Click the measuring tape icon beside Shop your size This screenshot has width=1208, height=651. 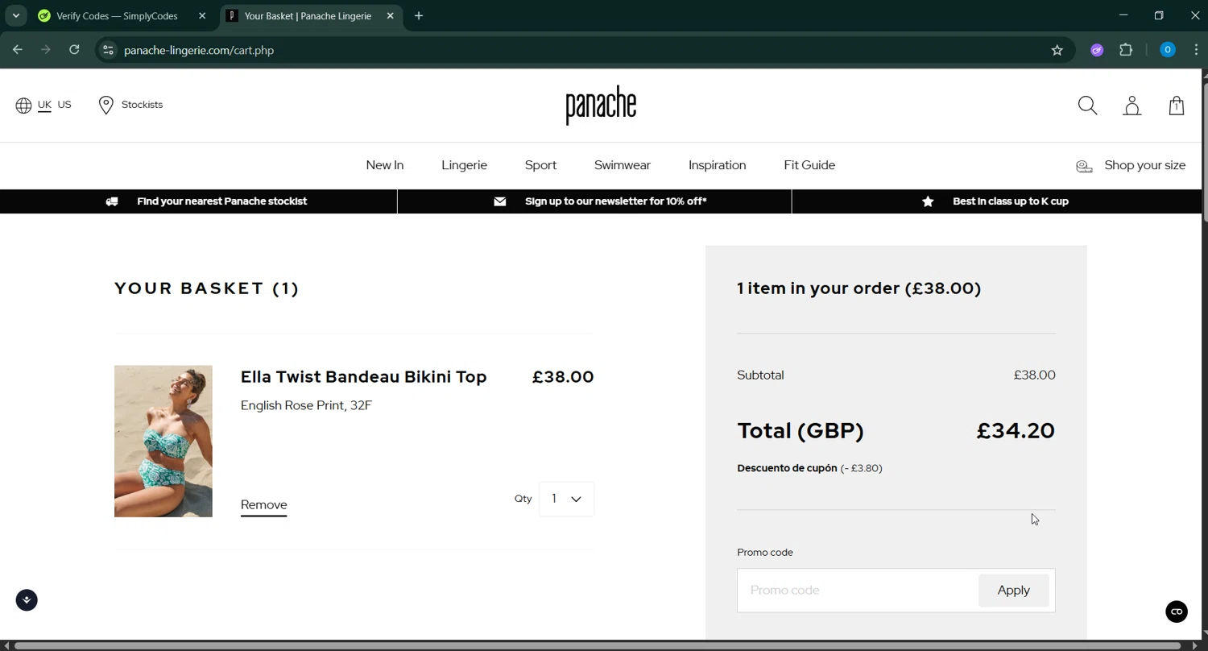click(x=1085, y=166)
